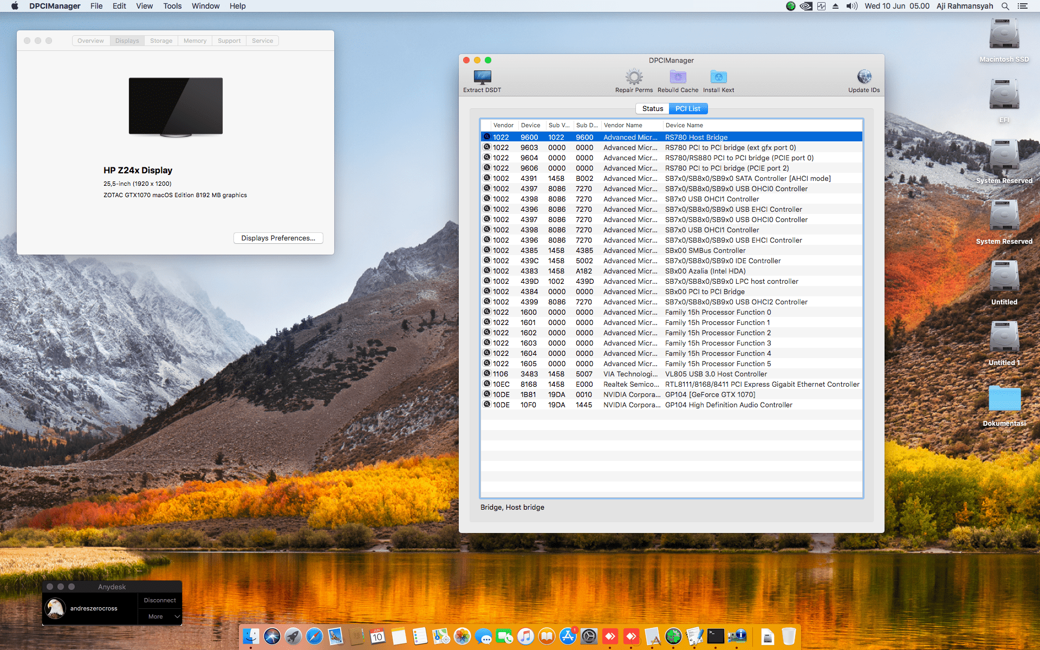This screenshot has width=1040, height=650.
Task: Open the Apple menu
Action: (15, 6)
